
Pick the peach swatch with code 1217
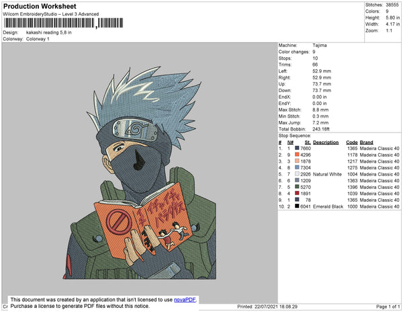point(297,161)
